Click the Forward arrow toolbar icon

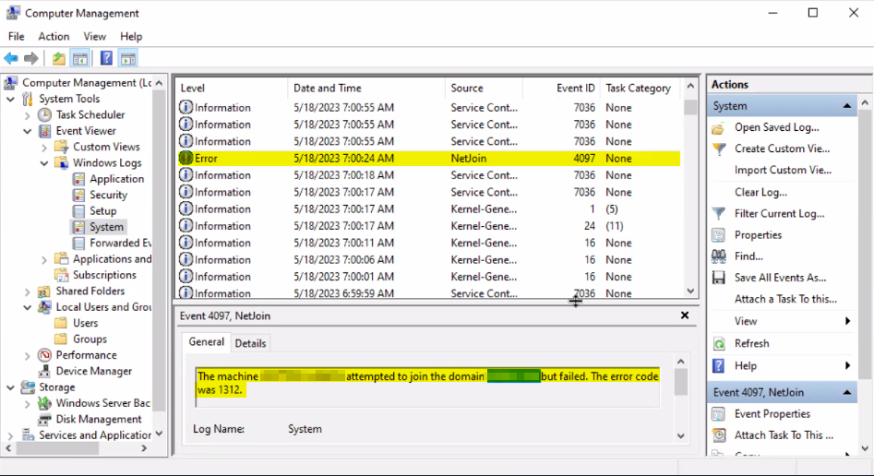tap(31, 58)
